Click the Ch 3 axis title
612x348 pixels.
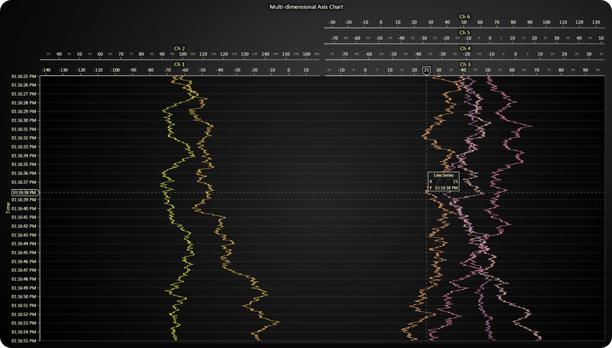[465, 64]
